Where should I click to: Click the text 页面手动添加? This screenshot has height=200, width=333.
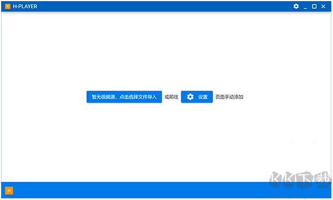click(230, 97)
